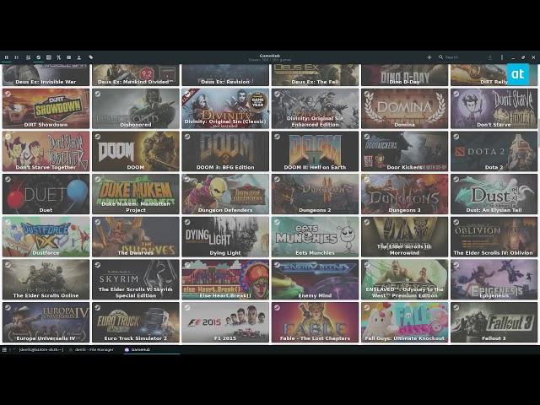Select Dungeon Defenders card
Viewport: 540px width, 405px height.
pos(225,194)
